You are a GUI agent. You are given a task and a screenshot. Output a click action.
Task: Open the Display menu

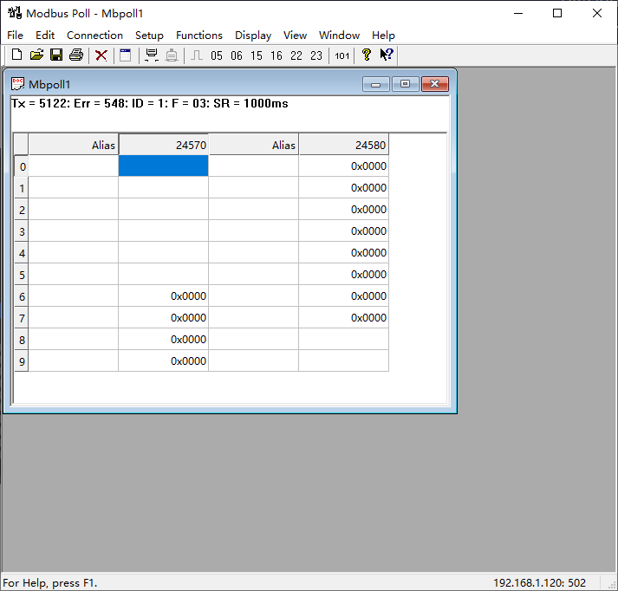click(x=253, y=36)
